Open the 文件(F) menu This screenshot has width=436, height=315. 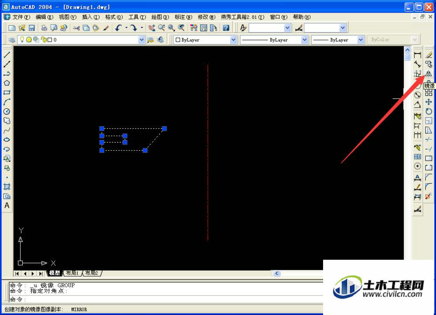tap(21, 17)
